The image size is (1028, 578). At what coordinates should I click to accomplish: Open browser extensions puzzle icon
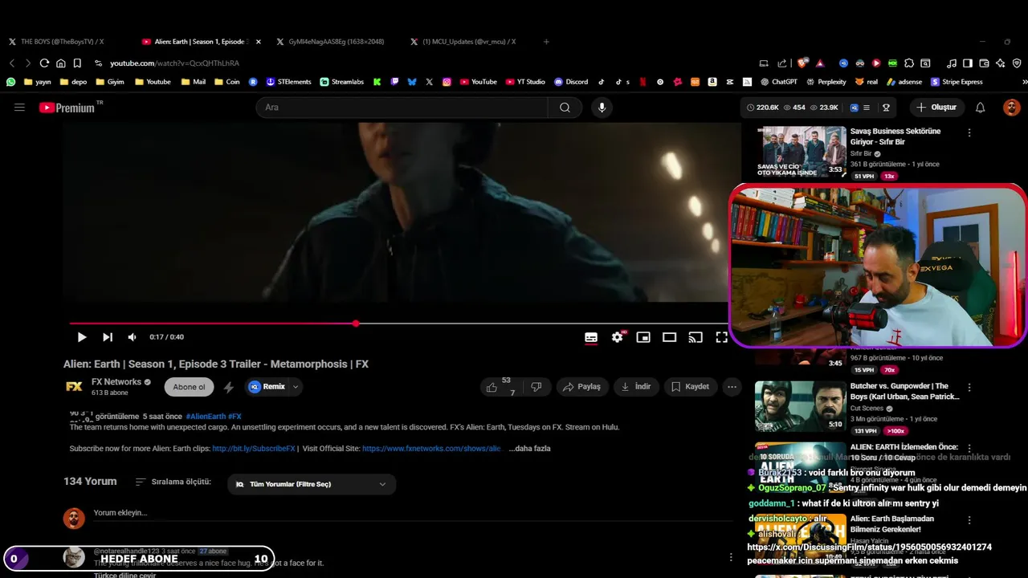909,63
